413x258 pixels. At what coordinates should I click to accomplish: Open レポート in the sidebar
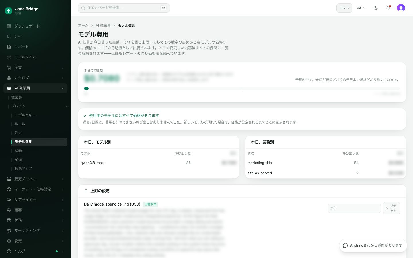coord(35,47)
